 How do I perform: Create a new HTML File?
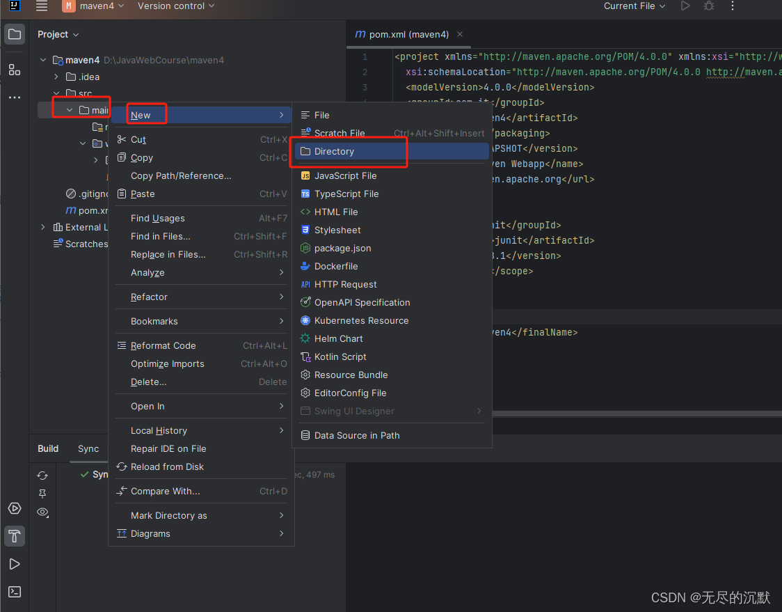pyautogui.click(x=390, y=212)
